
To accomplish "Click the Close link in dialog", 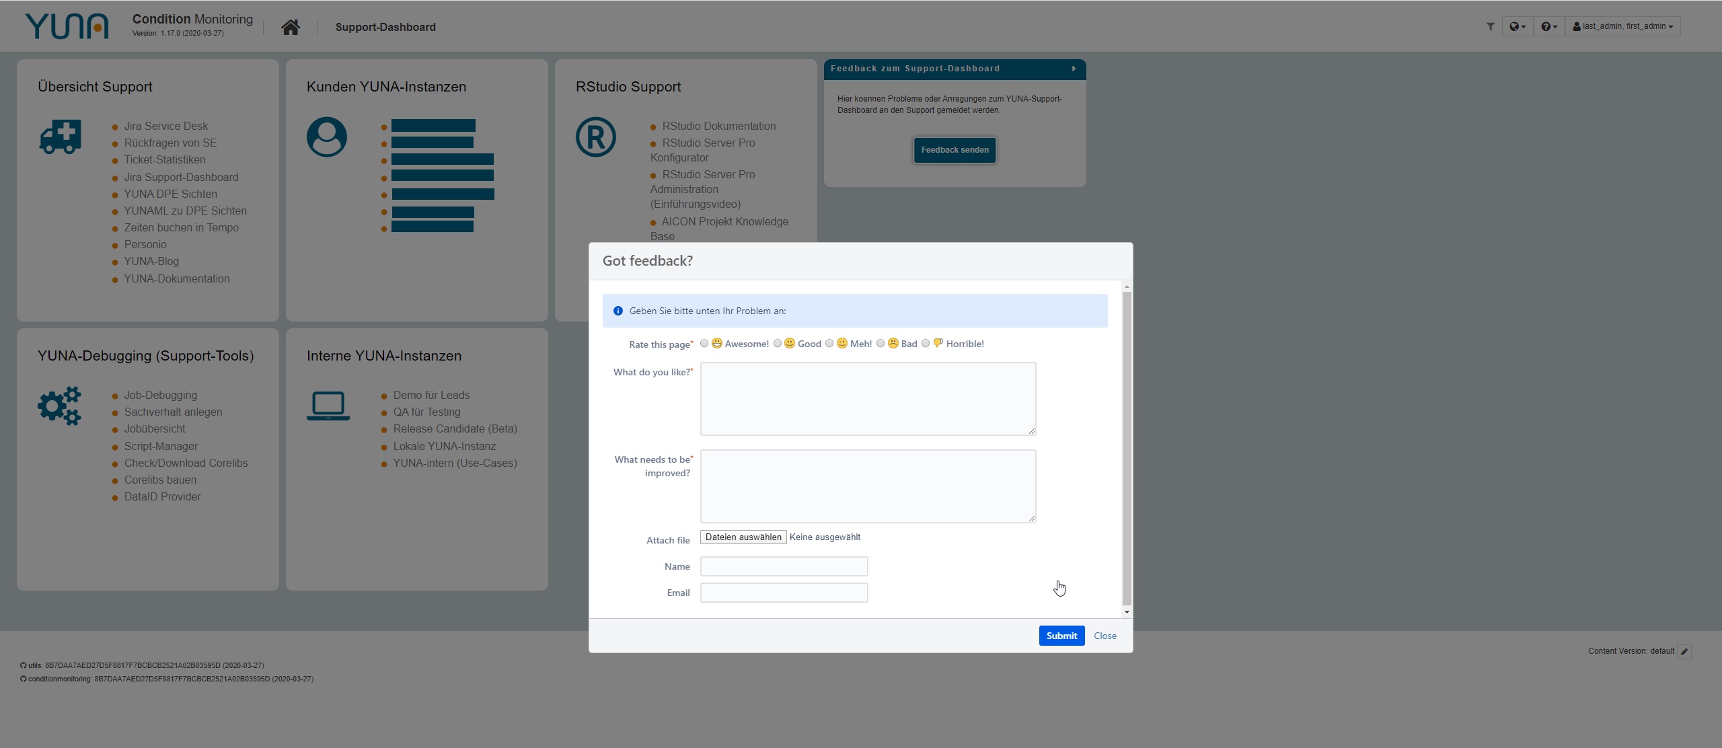I will pos(1105,636).
